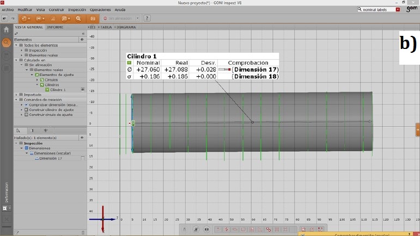
Task: Click the home icon in left sidebar
Action: pyautogui.click(x=6, y=30)
